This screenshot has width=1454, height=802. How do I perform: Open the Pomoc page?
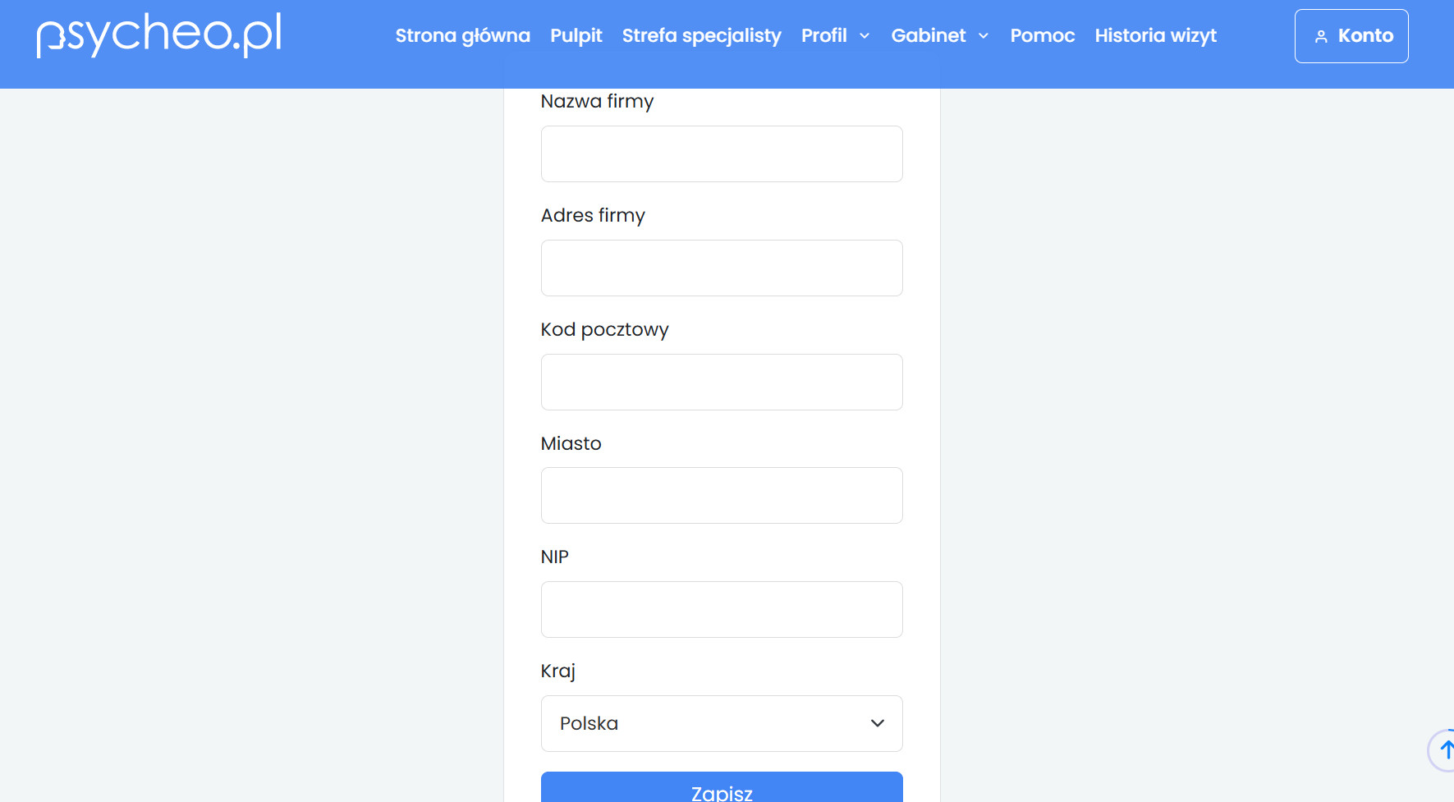point(1042,36)
